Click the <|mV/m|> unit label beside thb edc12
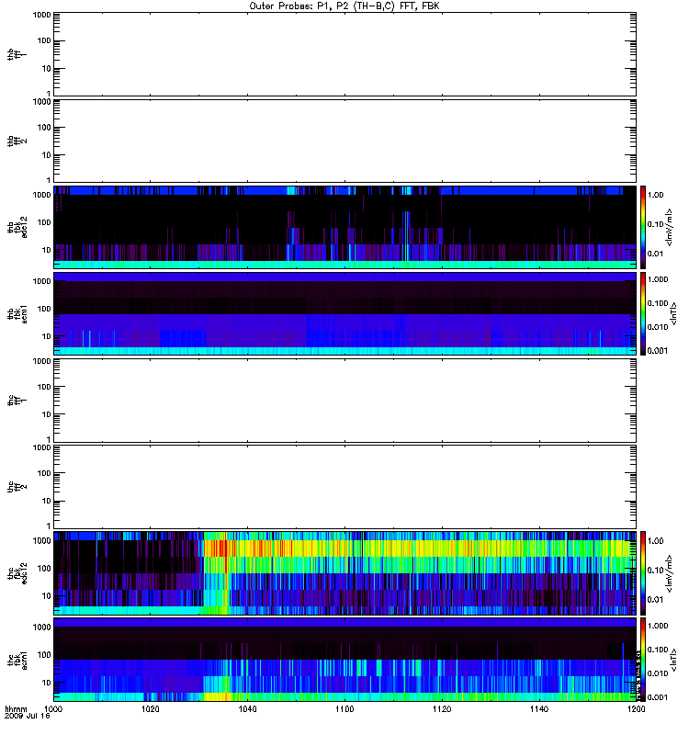 670,227
